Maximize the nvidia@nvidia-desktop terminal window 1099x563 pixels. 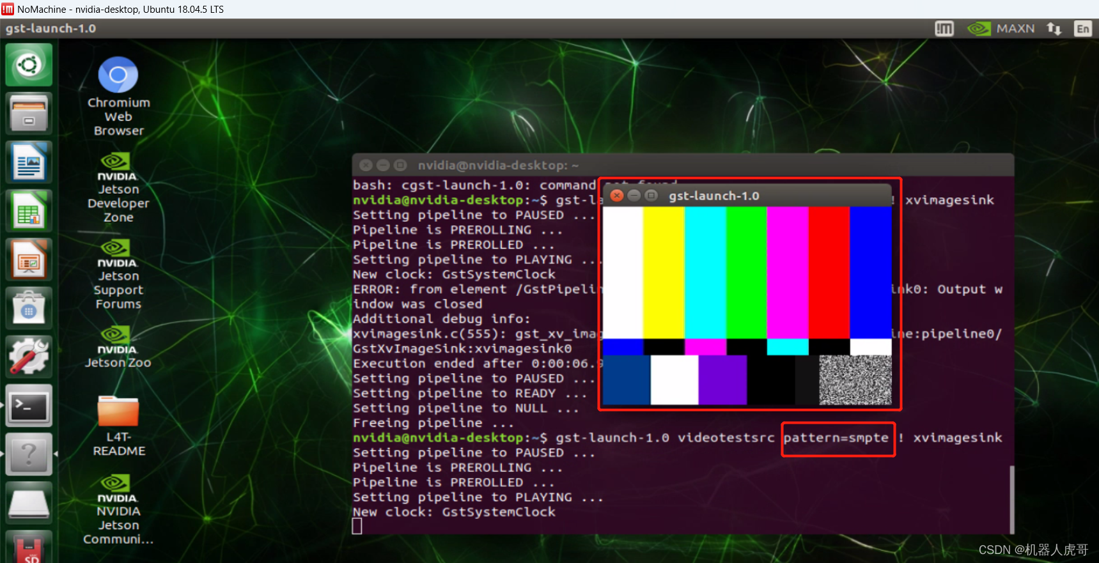(400, 165)
